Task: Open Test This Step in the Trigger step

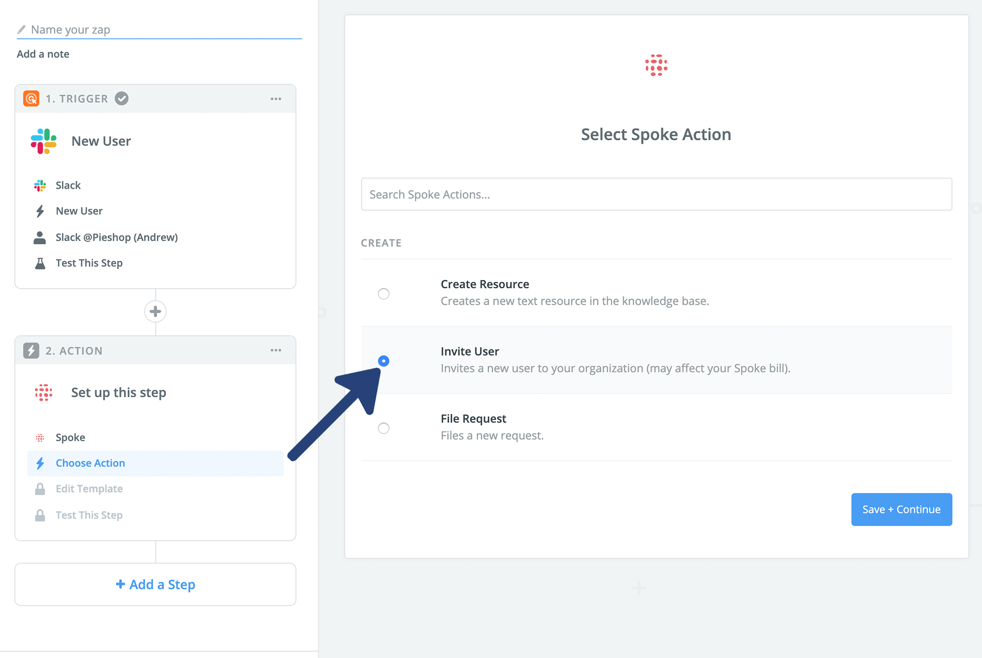Action: pyautogui.click(x=89, y=263)
